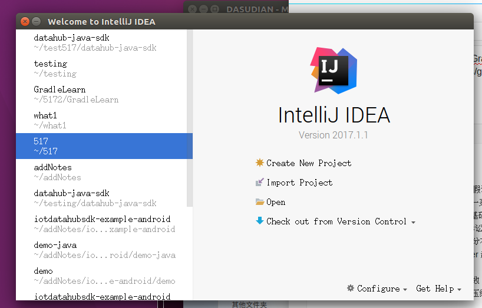This screenshot has width=482, height=308.
Task: Open the first iotdatahubsdk-example-android project
Action: click(104, 224)
